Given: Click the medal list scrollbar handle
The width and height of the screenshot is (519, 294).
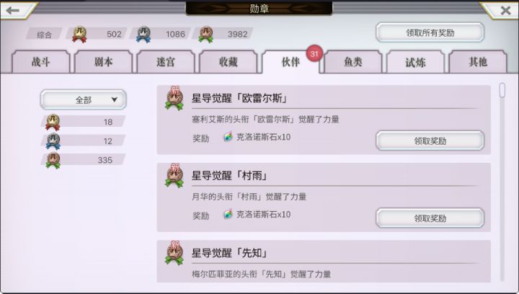Looking at the screenshot, I should tap(502, 90).
